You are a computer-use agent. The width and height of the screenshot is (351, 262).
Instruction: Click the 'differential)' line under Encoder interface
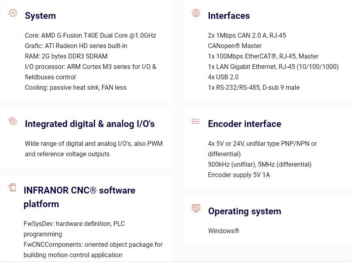pyautogui.click(x=224, y=154)
